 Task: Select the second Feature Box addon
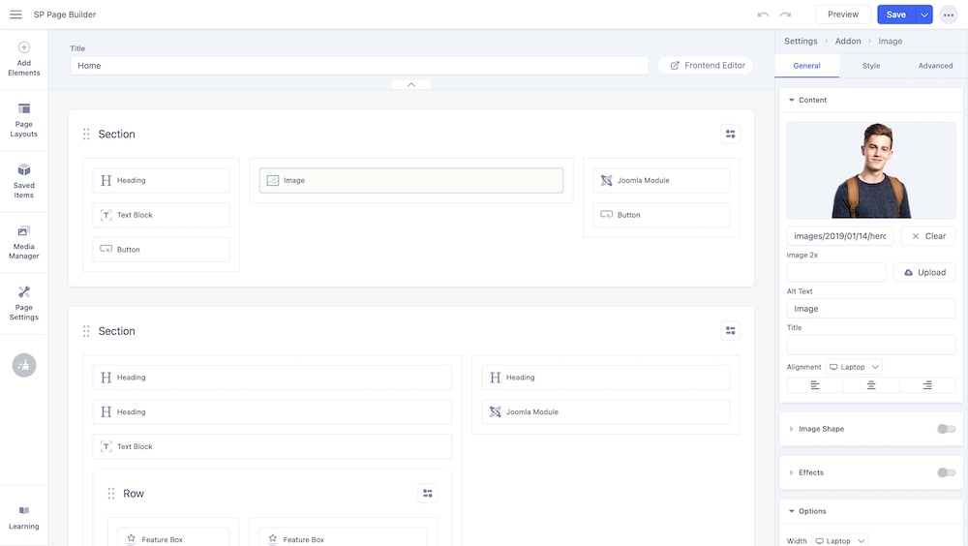pos(343,538)
